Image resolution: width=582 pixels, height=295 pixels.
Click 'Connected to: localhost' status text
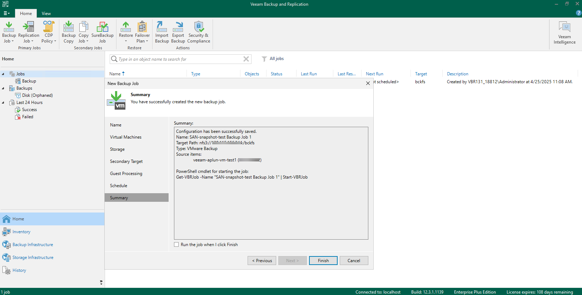[x=378, y=292]
